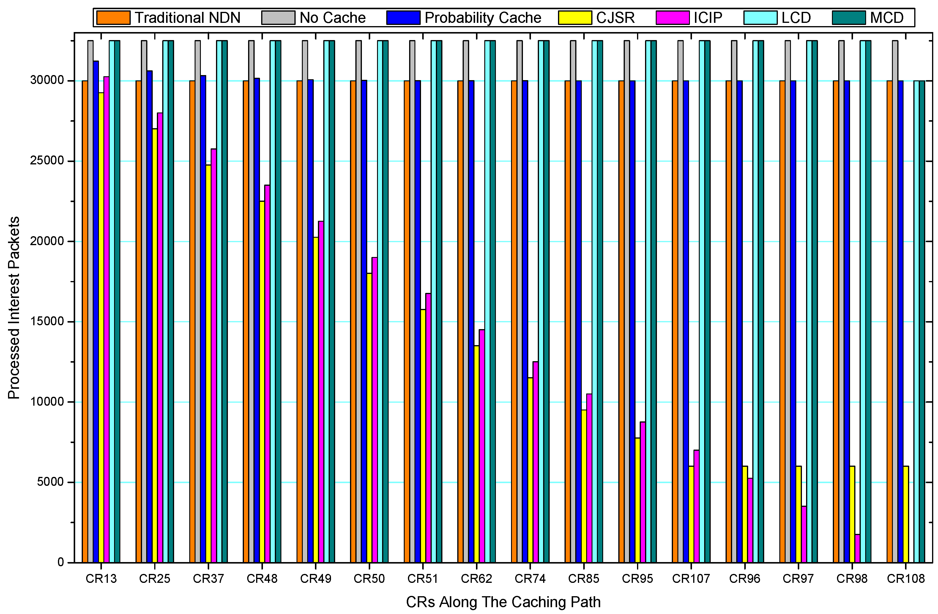Select the yellow CJSR bar at CR108
This screenshot has width=938, height=614.
(906, 514)
